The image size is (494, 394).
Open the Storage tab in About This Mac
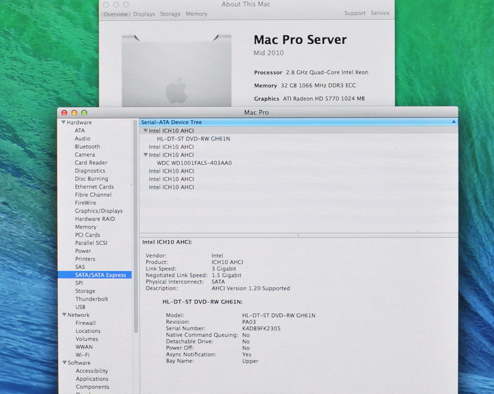click(x=170, y=14)
